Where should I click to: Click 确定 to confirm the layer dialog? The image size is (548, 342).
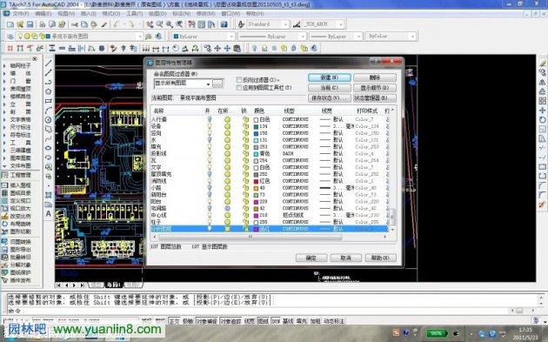click(x=311, y=258)
